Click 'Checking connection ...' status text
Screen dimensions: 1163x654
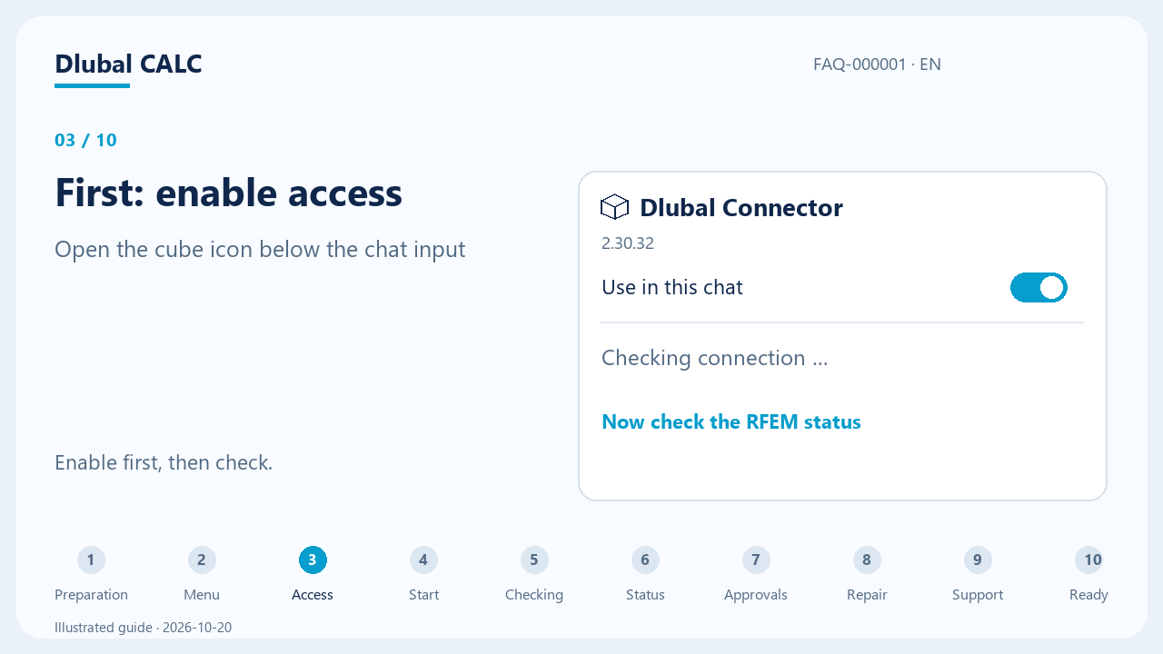714,358
